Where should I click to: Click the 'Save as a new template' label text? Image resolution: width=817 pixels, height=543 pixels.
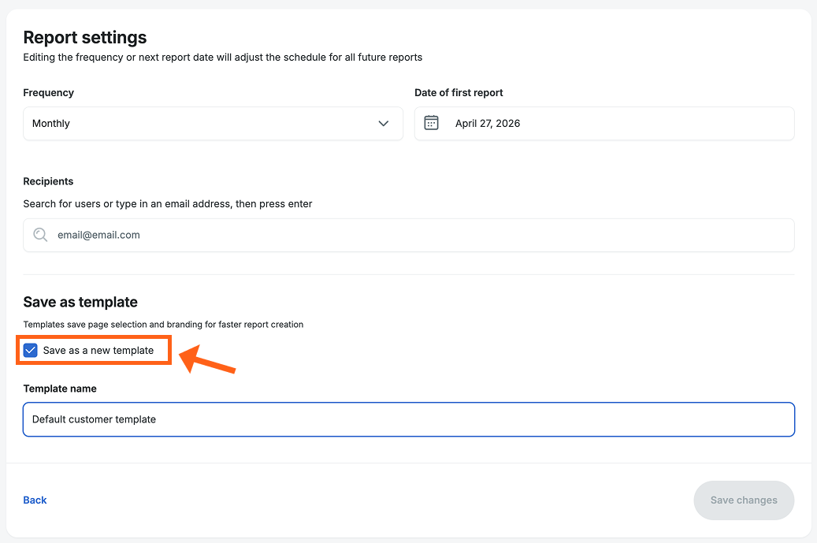(x=98, y=350)
